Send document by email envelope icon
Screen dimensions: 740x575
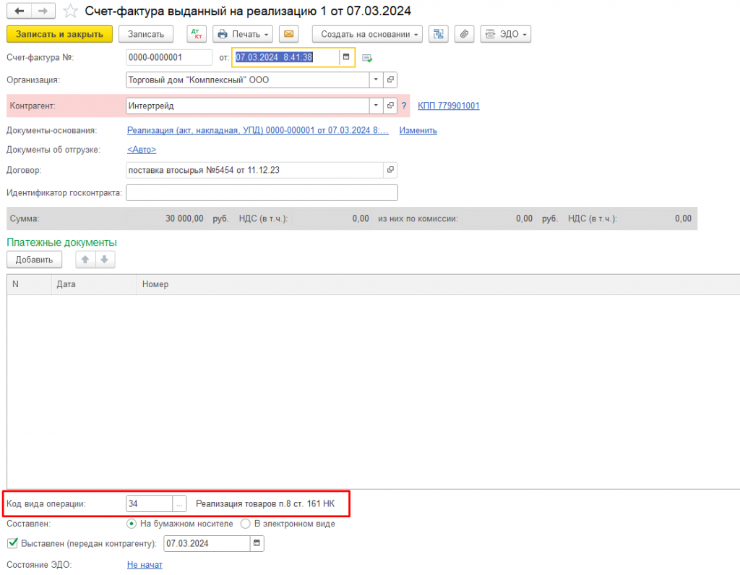pyautogui.click(x=289, y=34)
